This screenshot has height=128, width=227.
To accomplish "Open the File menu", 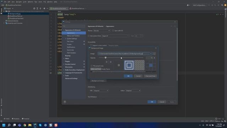I will (5, 2).
